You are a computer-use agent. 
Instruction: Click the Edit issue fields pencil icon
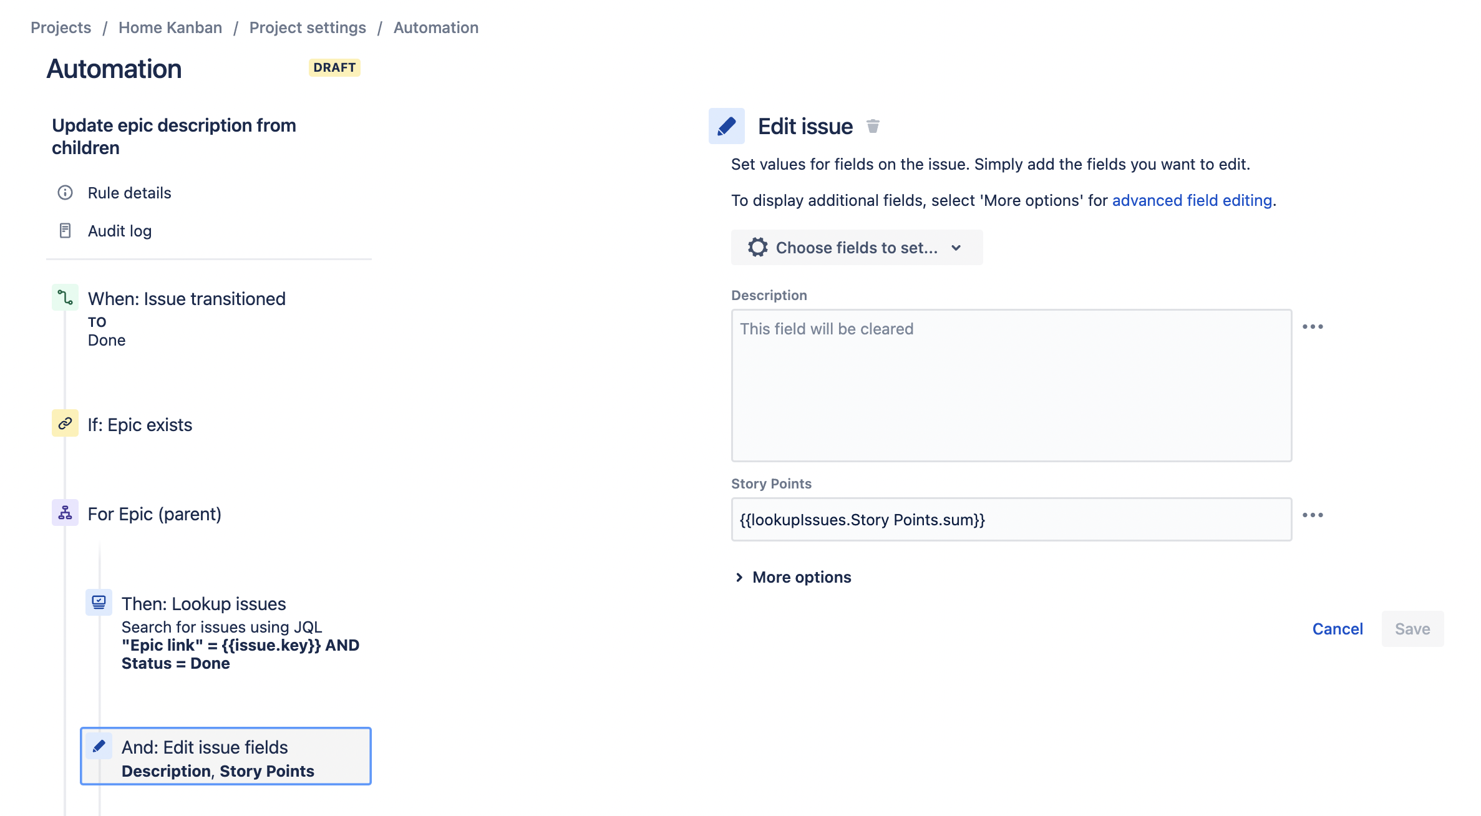(99, 746)
